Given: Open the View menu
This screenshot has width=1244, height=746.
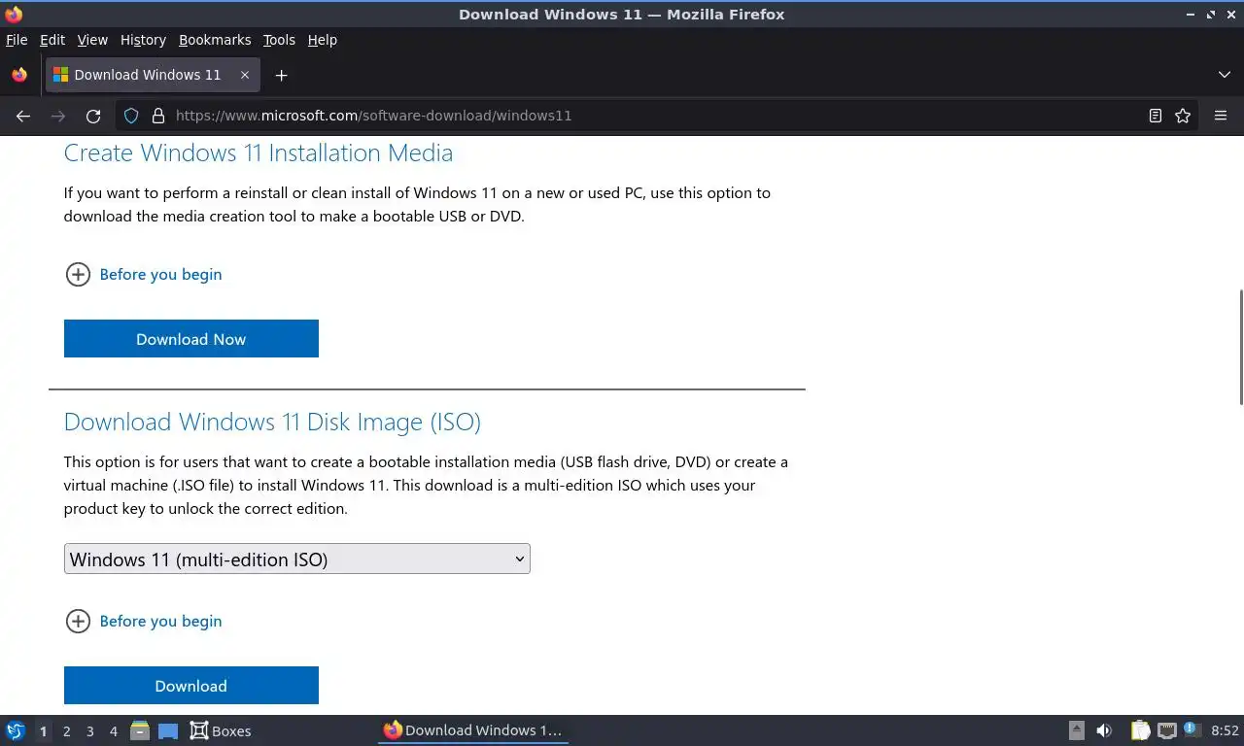Looking at the screenshot, I should (92, 40).
